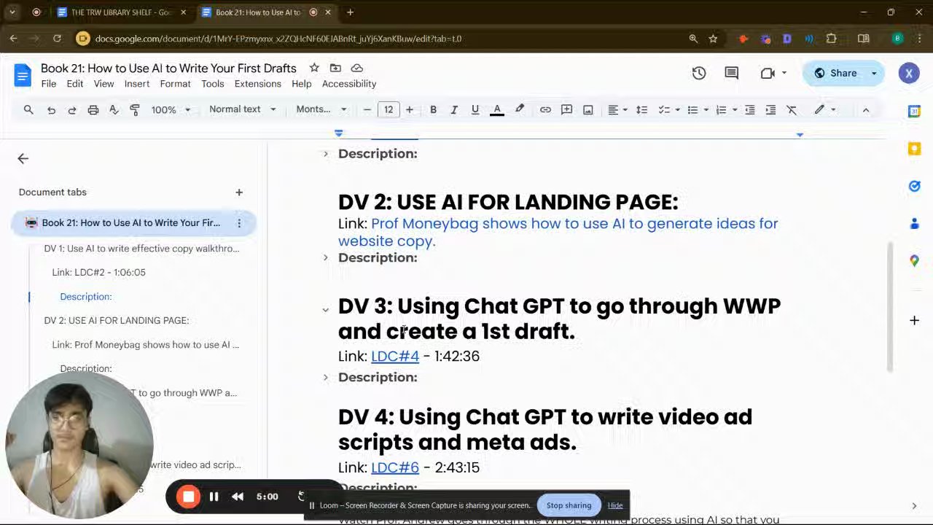Open the text alignment dropdown
Viewport: 933px width, 525px height.
coord(617,109)
